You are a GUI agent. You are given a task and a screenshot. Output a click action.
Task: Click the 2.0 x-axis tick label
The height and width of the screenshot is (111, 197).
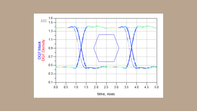(x=96, y=87)
